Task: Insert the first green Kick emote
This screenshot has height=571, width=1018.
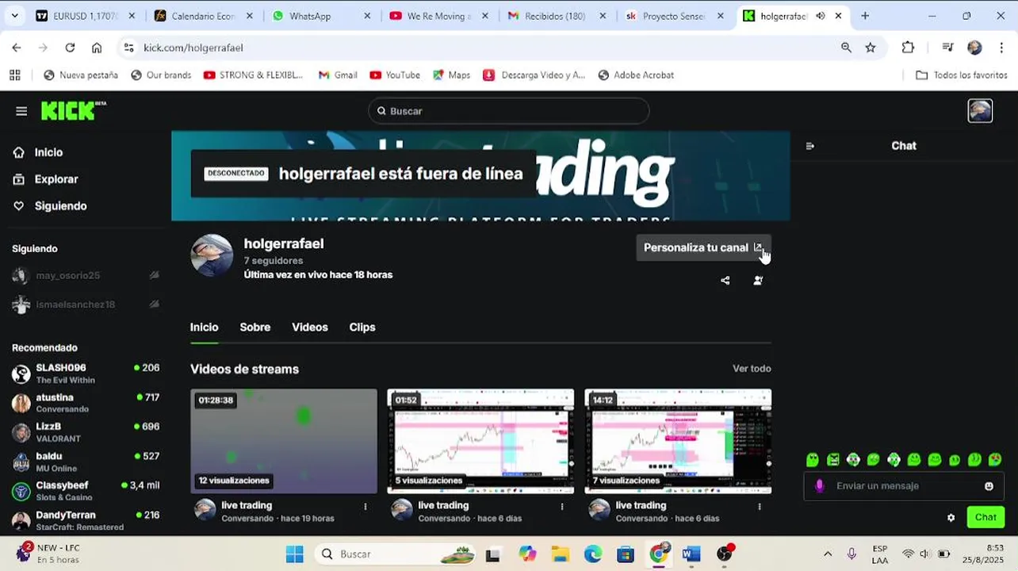Action: point(813,460)
